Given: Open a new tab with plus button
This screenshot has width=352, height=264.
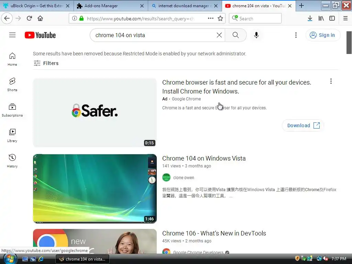Looking at the screenshot, I should [x=301, y=5].
